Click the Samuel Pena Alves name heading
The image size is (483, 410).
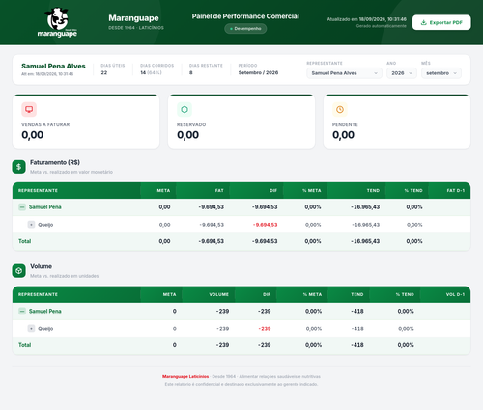tap(53, 66)
